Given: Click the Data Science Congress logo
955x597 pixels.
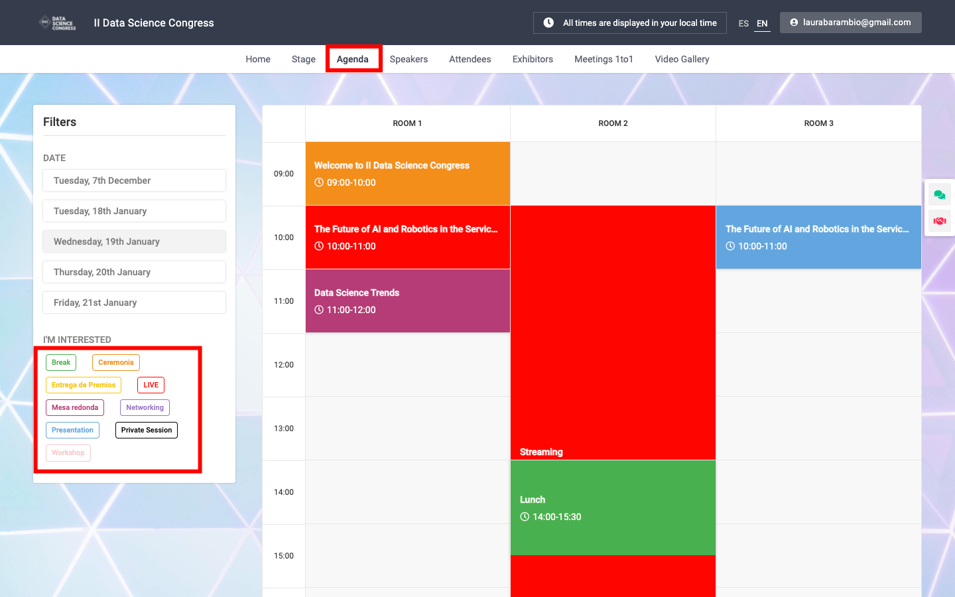Looking at the screenshot, I should coord(58,23).
